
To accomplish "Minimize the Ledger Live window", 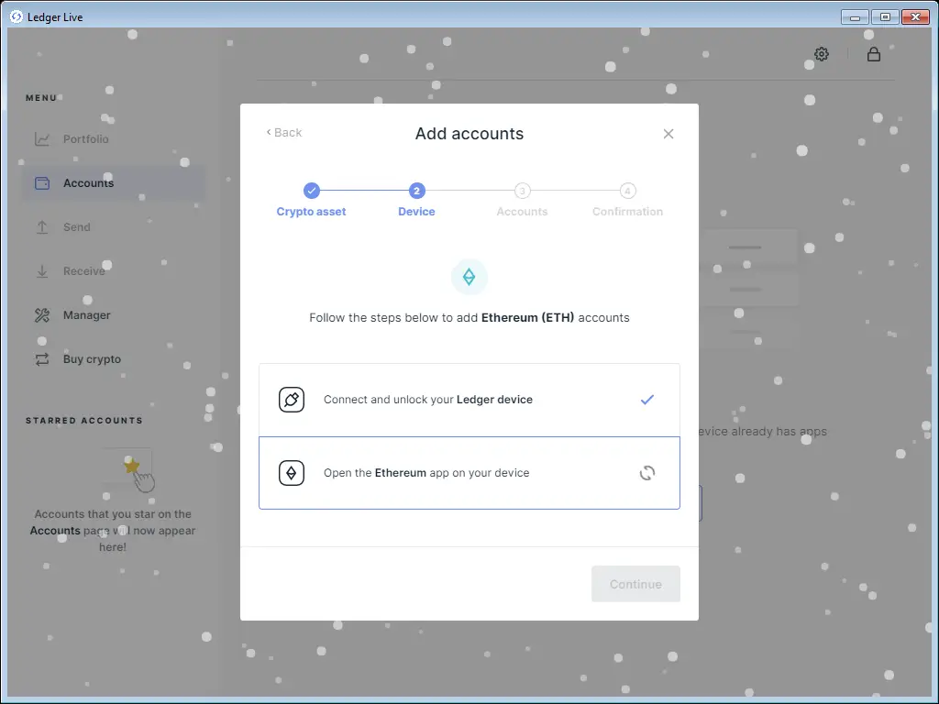I will click(x=855, y=16).
